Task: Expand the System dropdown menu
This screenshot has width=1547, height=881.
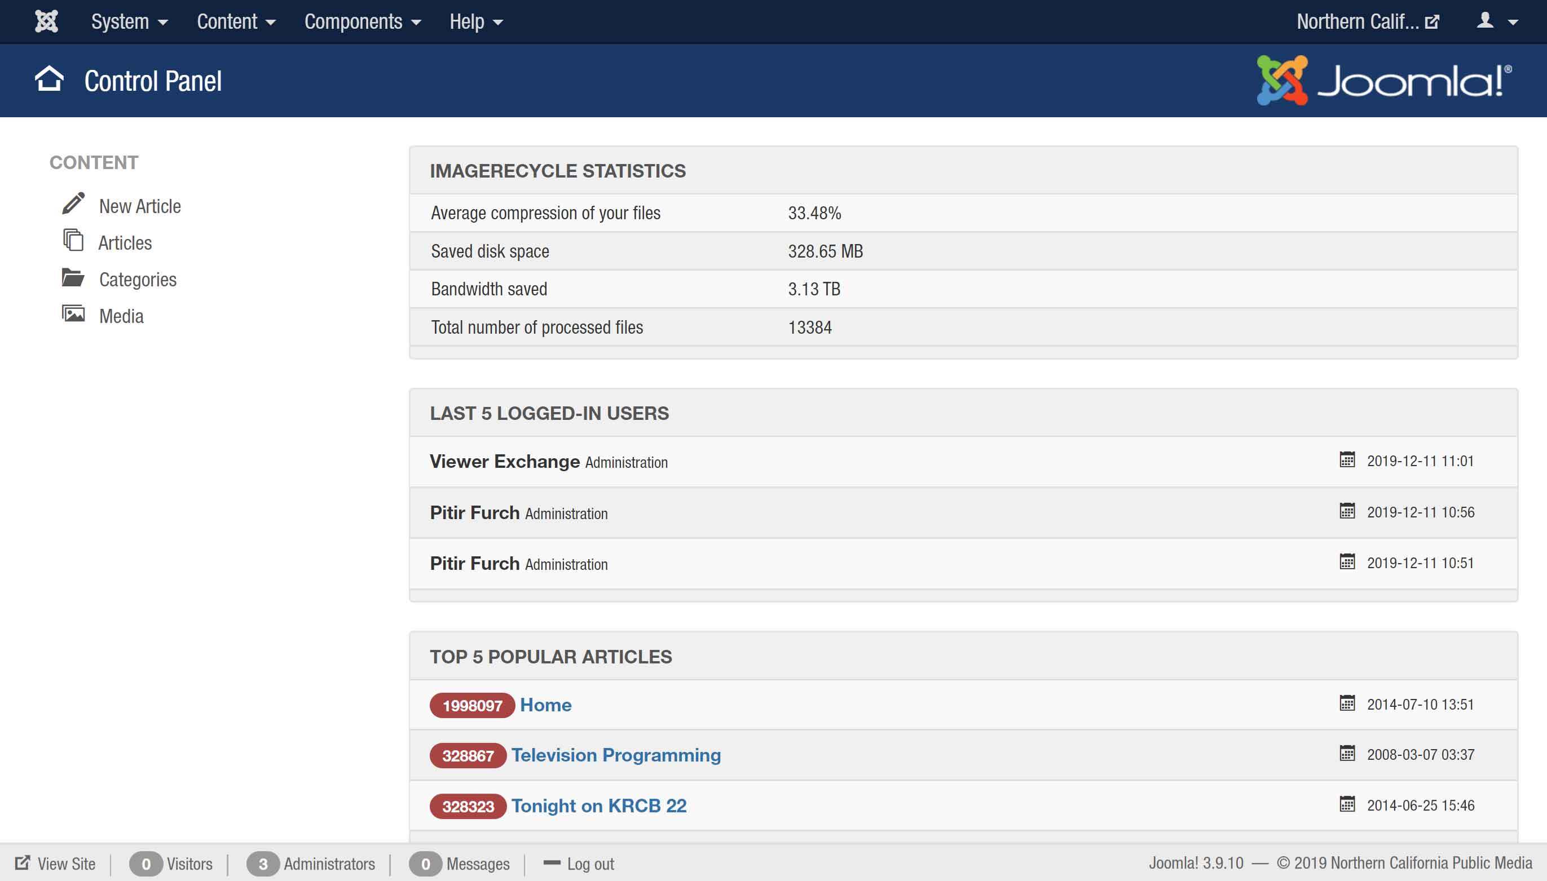Action: 129,22
